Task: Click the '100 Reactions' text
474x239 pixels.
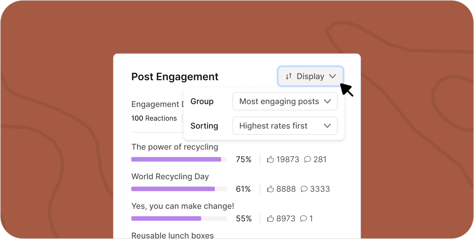Action: click(154, 118)
